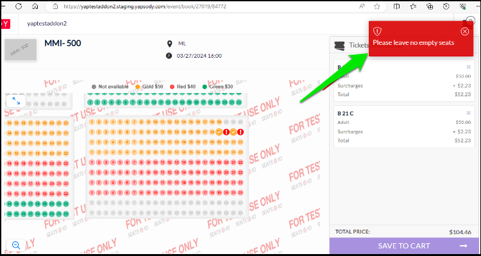
Task: Go to the browser home page icon
Action: coord(35,6)
